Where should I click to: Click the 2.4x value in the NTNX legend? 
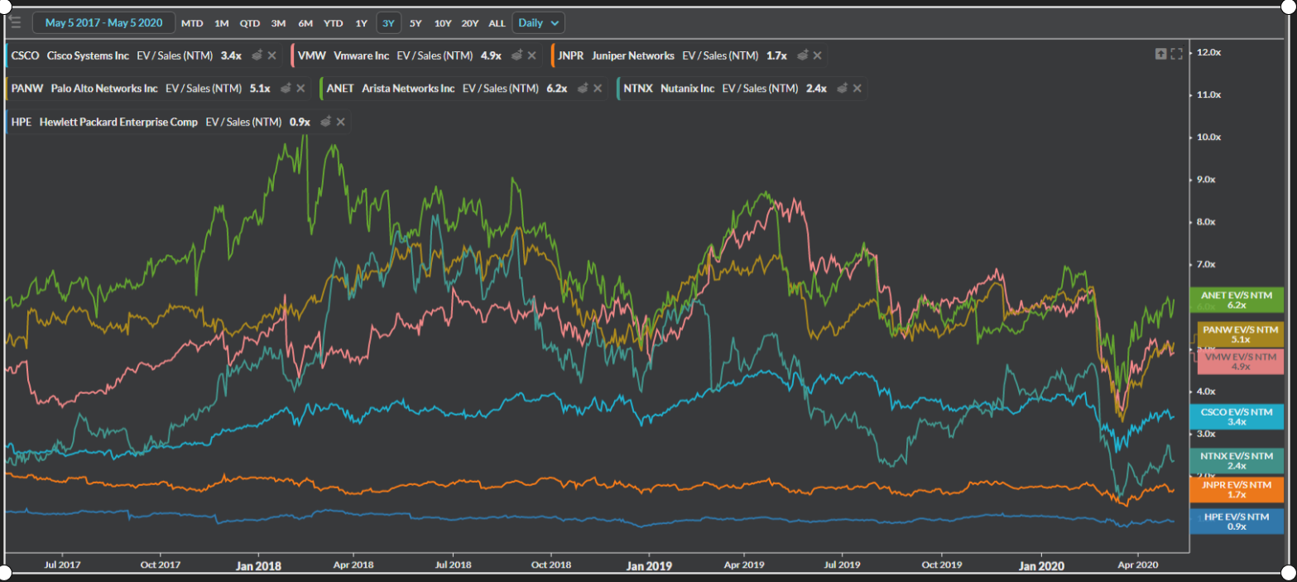[816, 88]
